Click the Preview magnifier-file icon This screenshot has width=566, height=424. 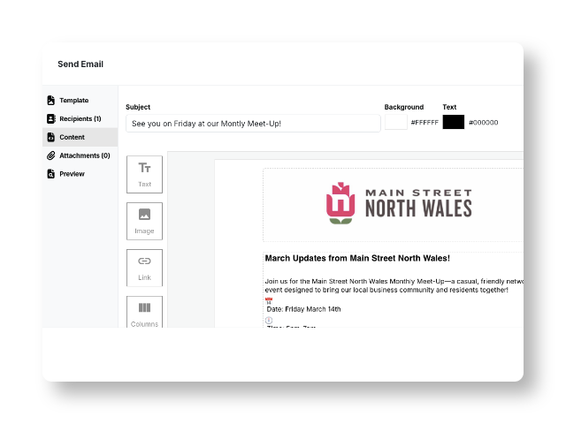point(51,174)
